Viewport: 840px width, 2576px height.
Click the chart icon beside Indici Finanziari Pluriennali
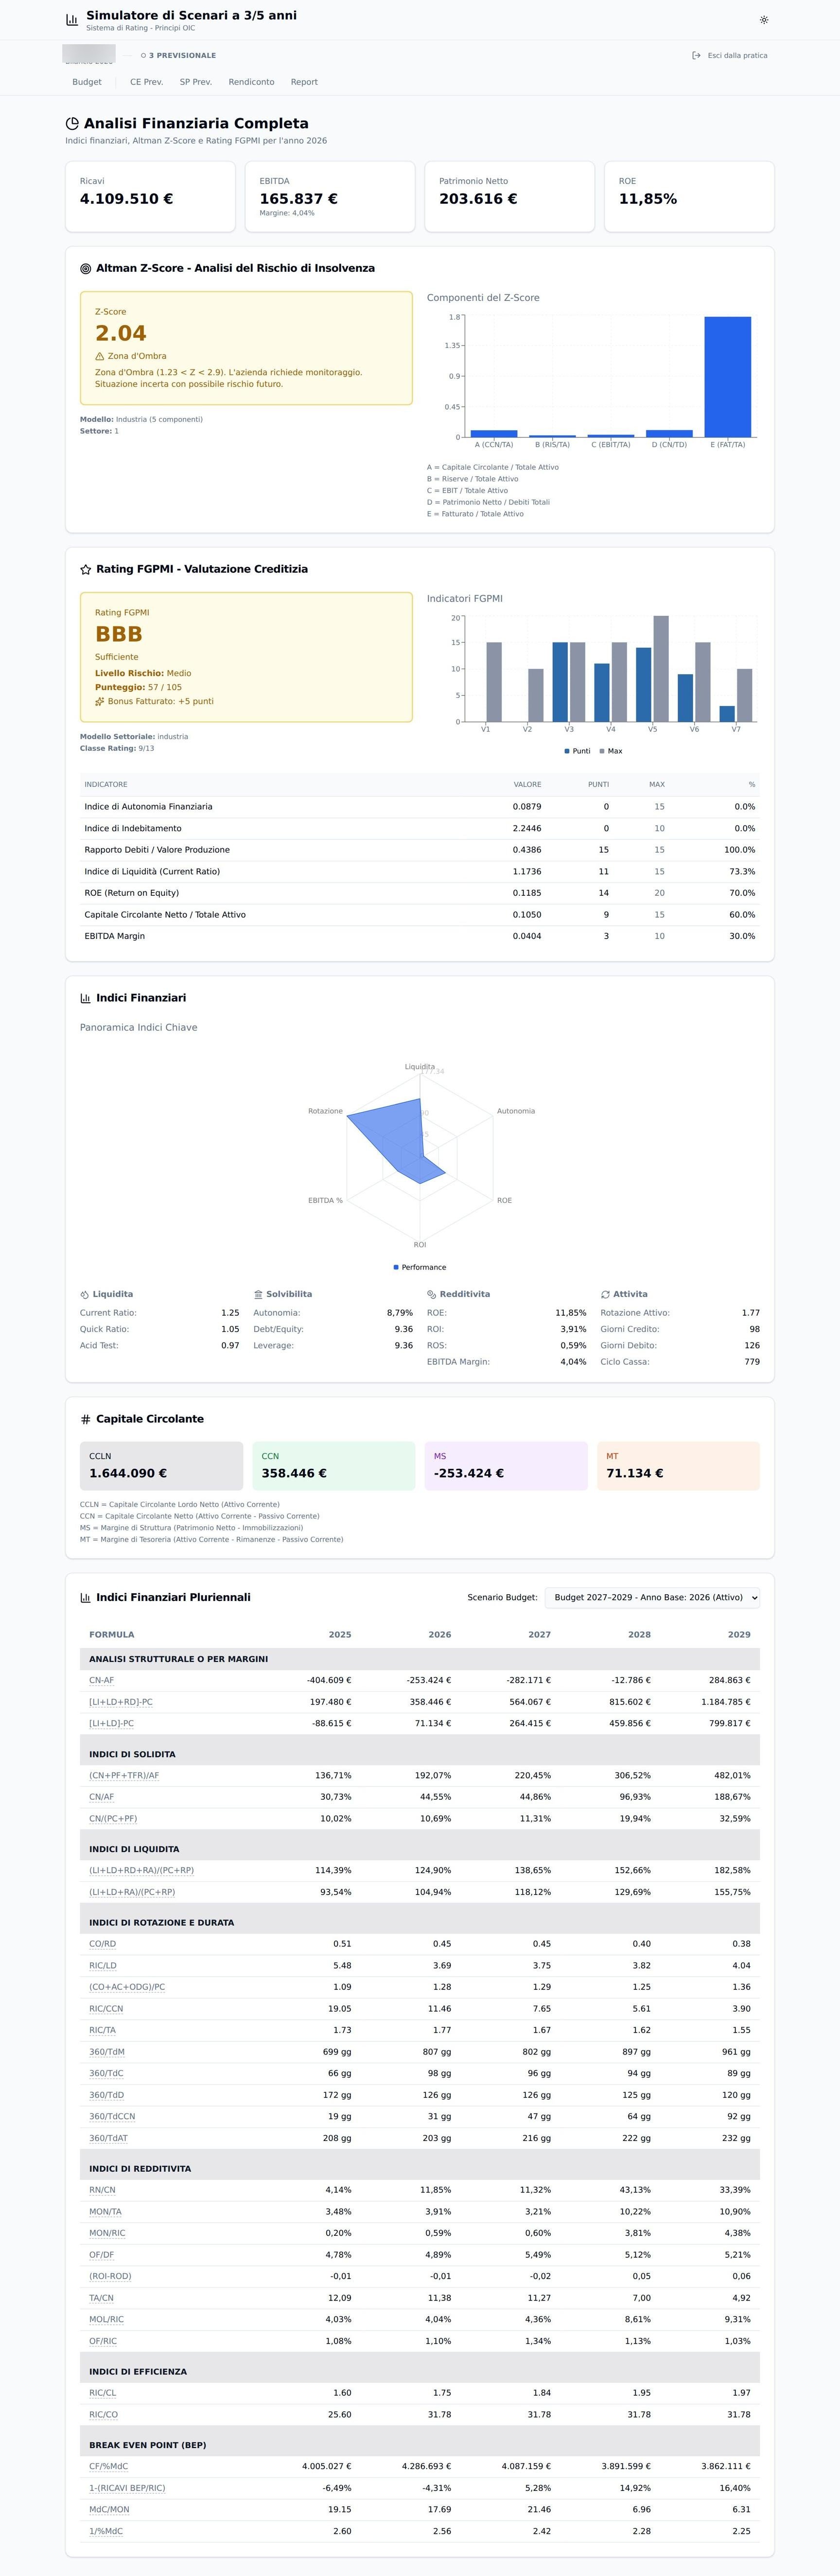[x=85, y=1597]
